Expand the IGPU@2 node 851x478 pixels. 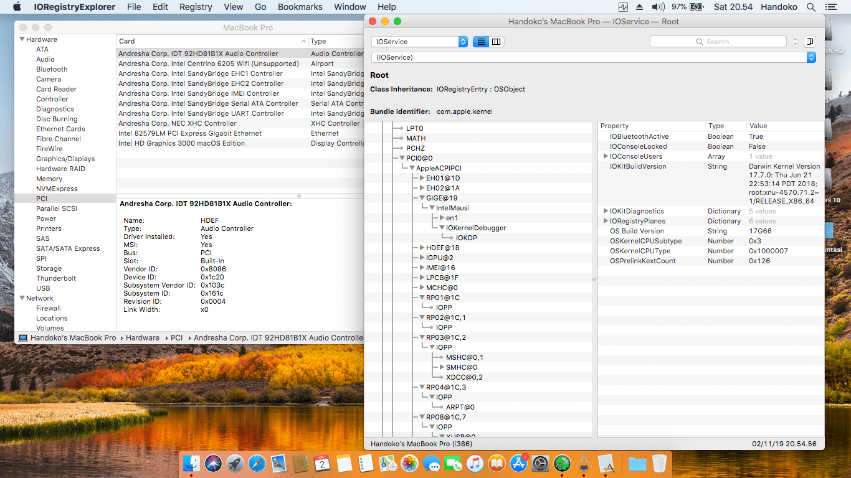click(422, 258)
